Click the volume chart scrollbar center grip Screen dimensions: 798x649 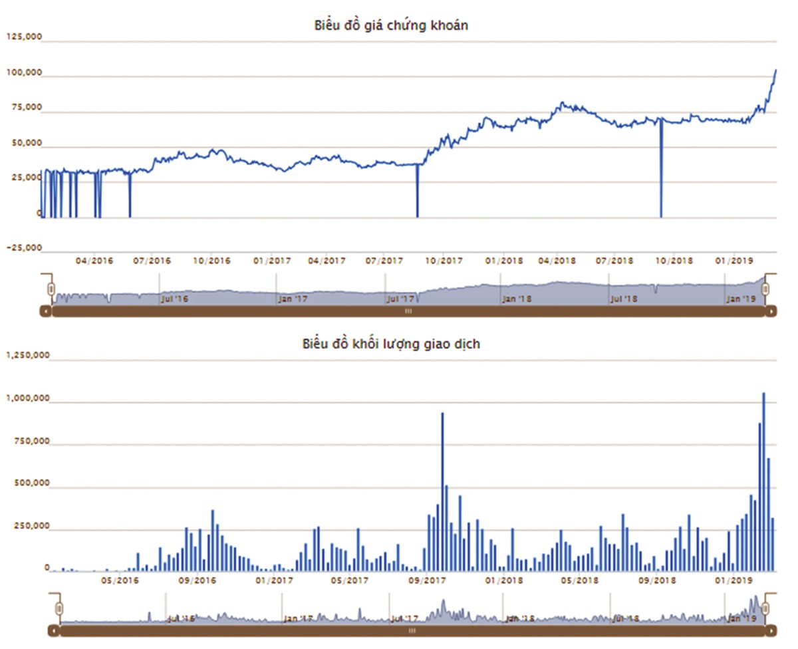412,629
